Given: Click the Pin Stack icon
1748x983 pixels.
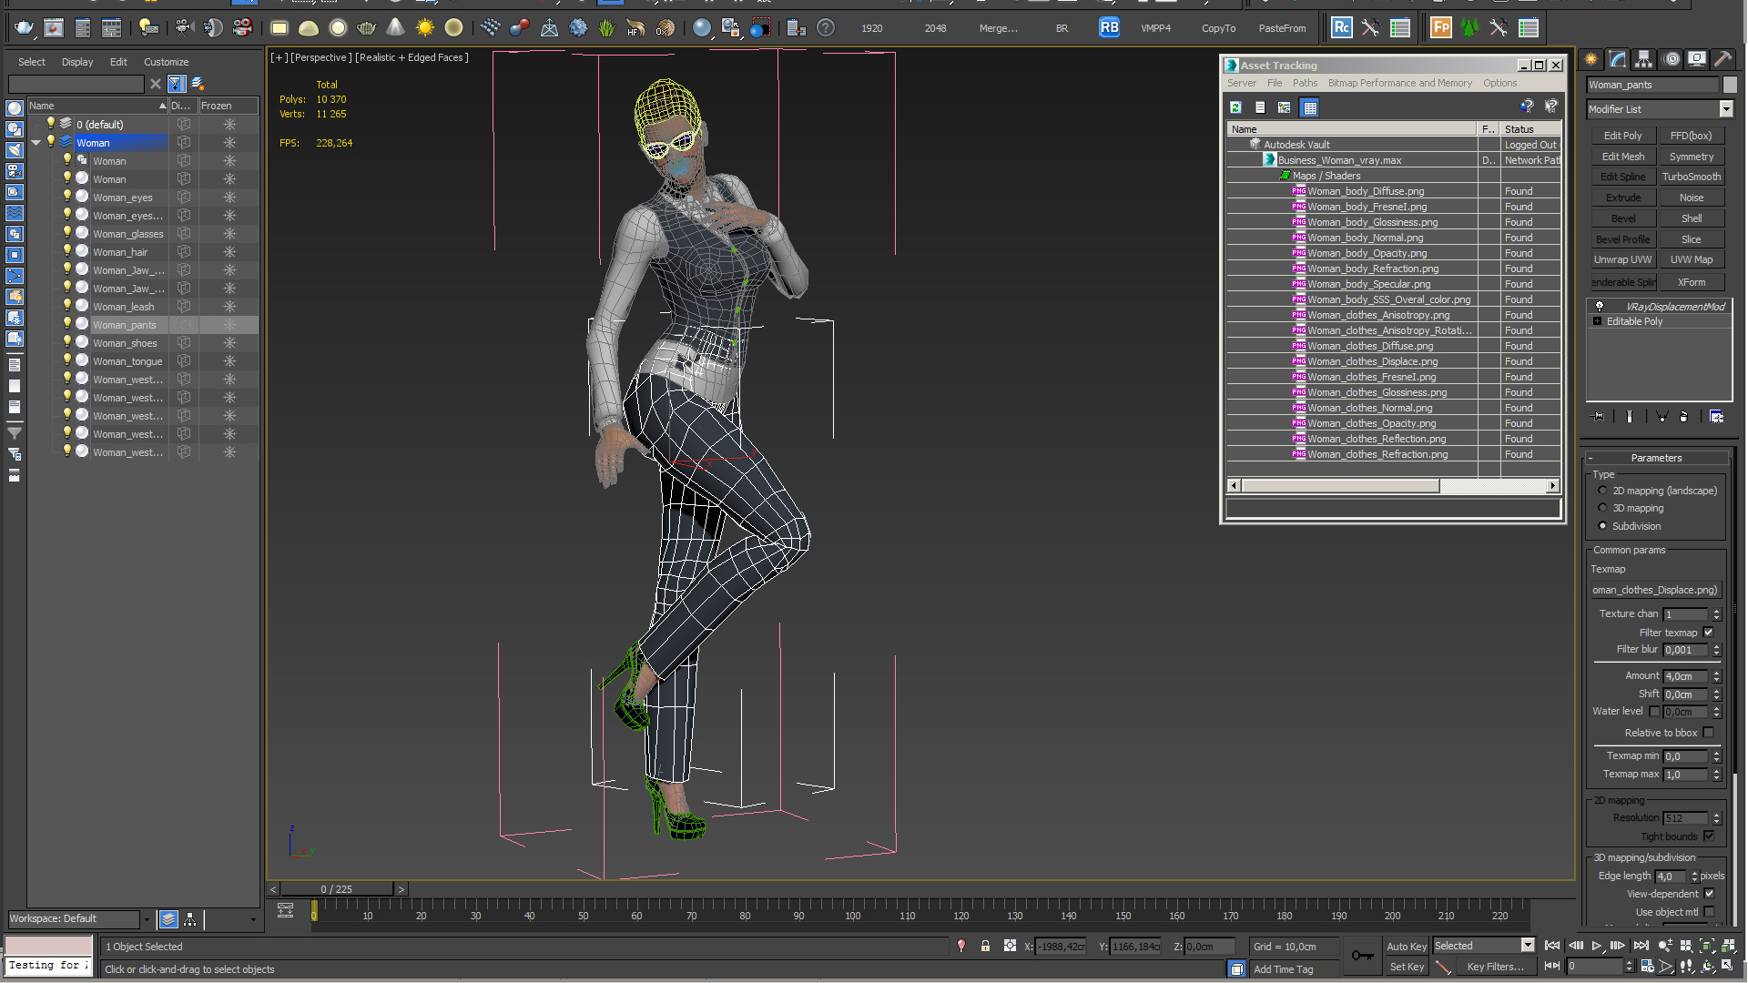Looking at the screenshot, I should pyautogui.click(x=1599, y=417).
